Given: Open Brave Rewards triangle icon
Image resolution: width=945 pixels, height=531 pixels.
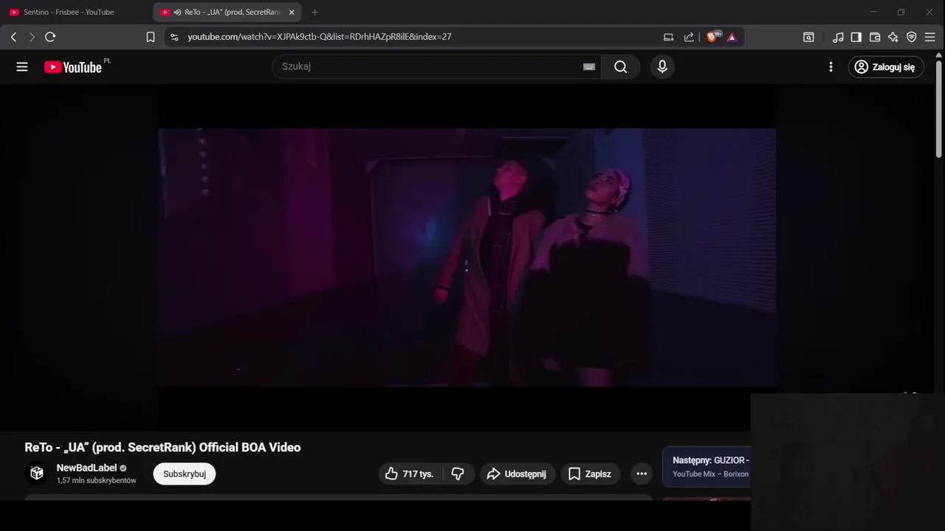Looking at the screenshot, I should [x=732, y=37].
